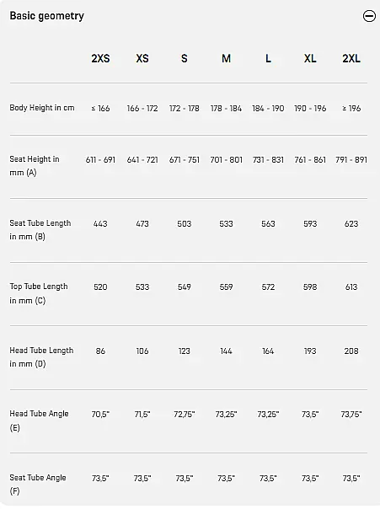Click the Seat Tube Length (B) label
This screenshot has width=380, height=509.
coord(40,229)
